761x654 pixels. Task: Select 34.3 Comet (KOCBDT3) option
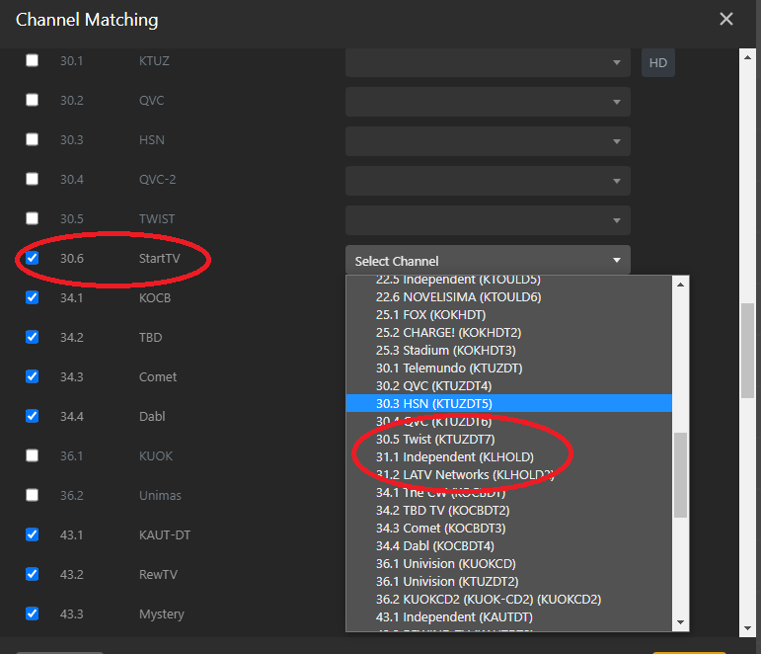coord(508,529)
